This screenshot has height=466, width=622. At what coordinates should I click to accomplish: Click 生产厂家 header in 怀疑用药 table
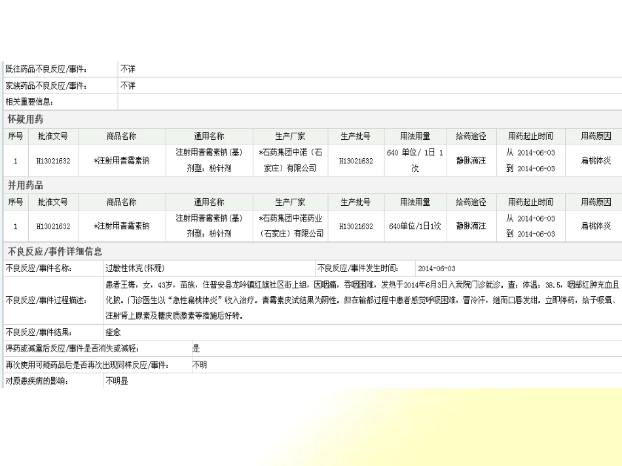(290, 136)
